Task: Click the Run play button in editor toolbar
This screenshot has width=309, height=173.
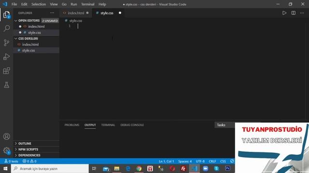Action: pos(284,13)
